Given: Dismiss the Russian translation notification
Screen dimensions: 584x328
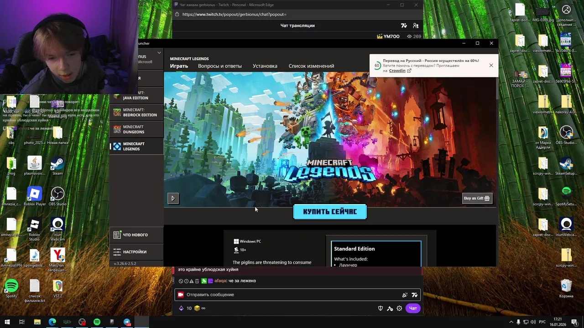Looking at the screenshot, I should click(x=491, y=66).
